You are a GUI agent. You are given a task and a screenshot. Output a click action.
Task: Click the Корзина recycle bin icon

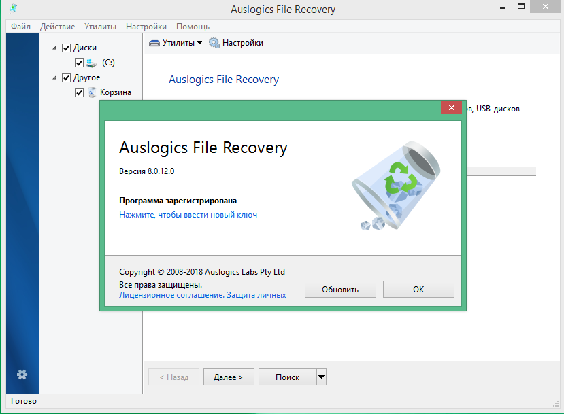92,92
